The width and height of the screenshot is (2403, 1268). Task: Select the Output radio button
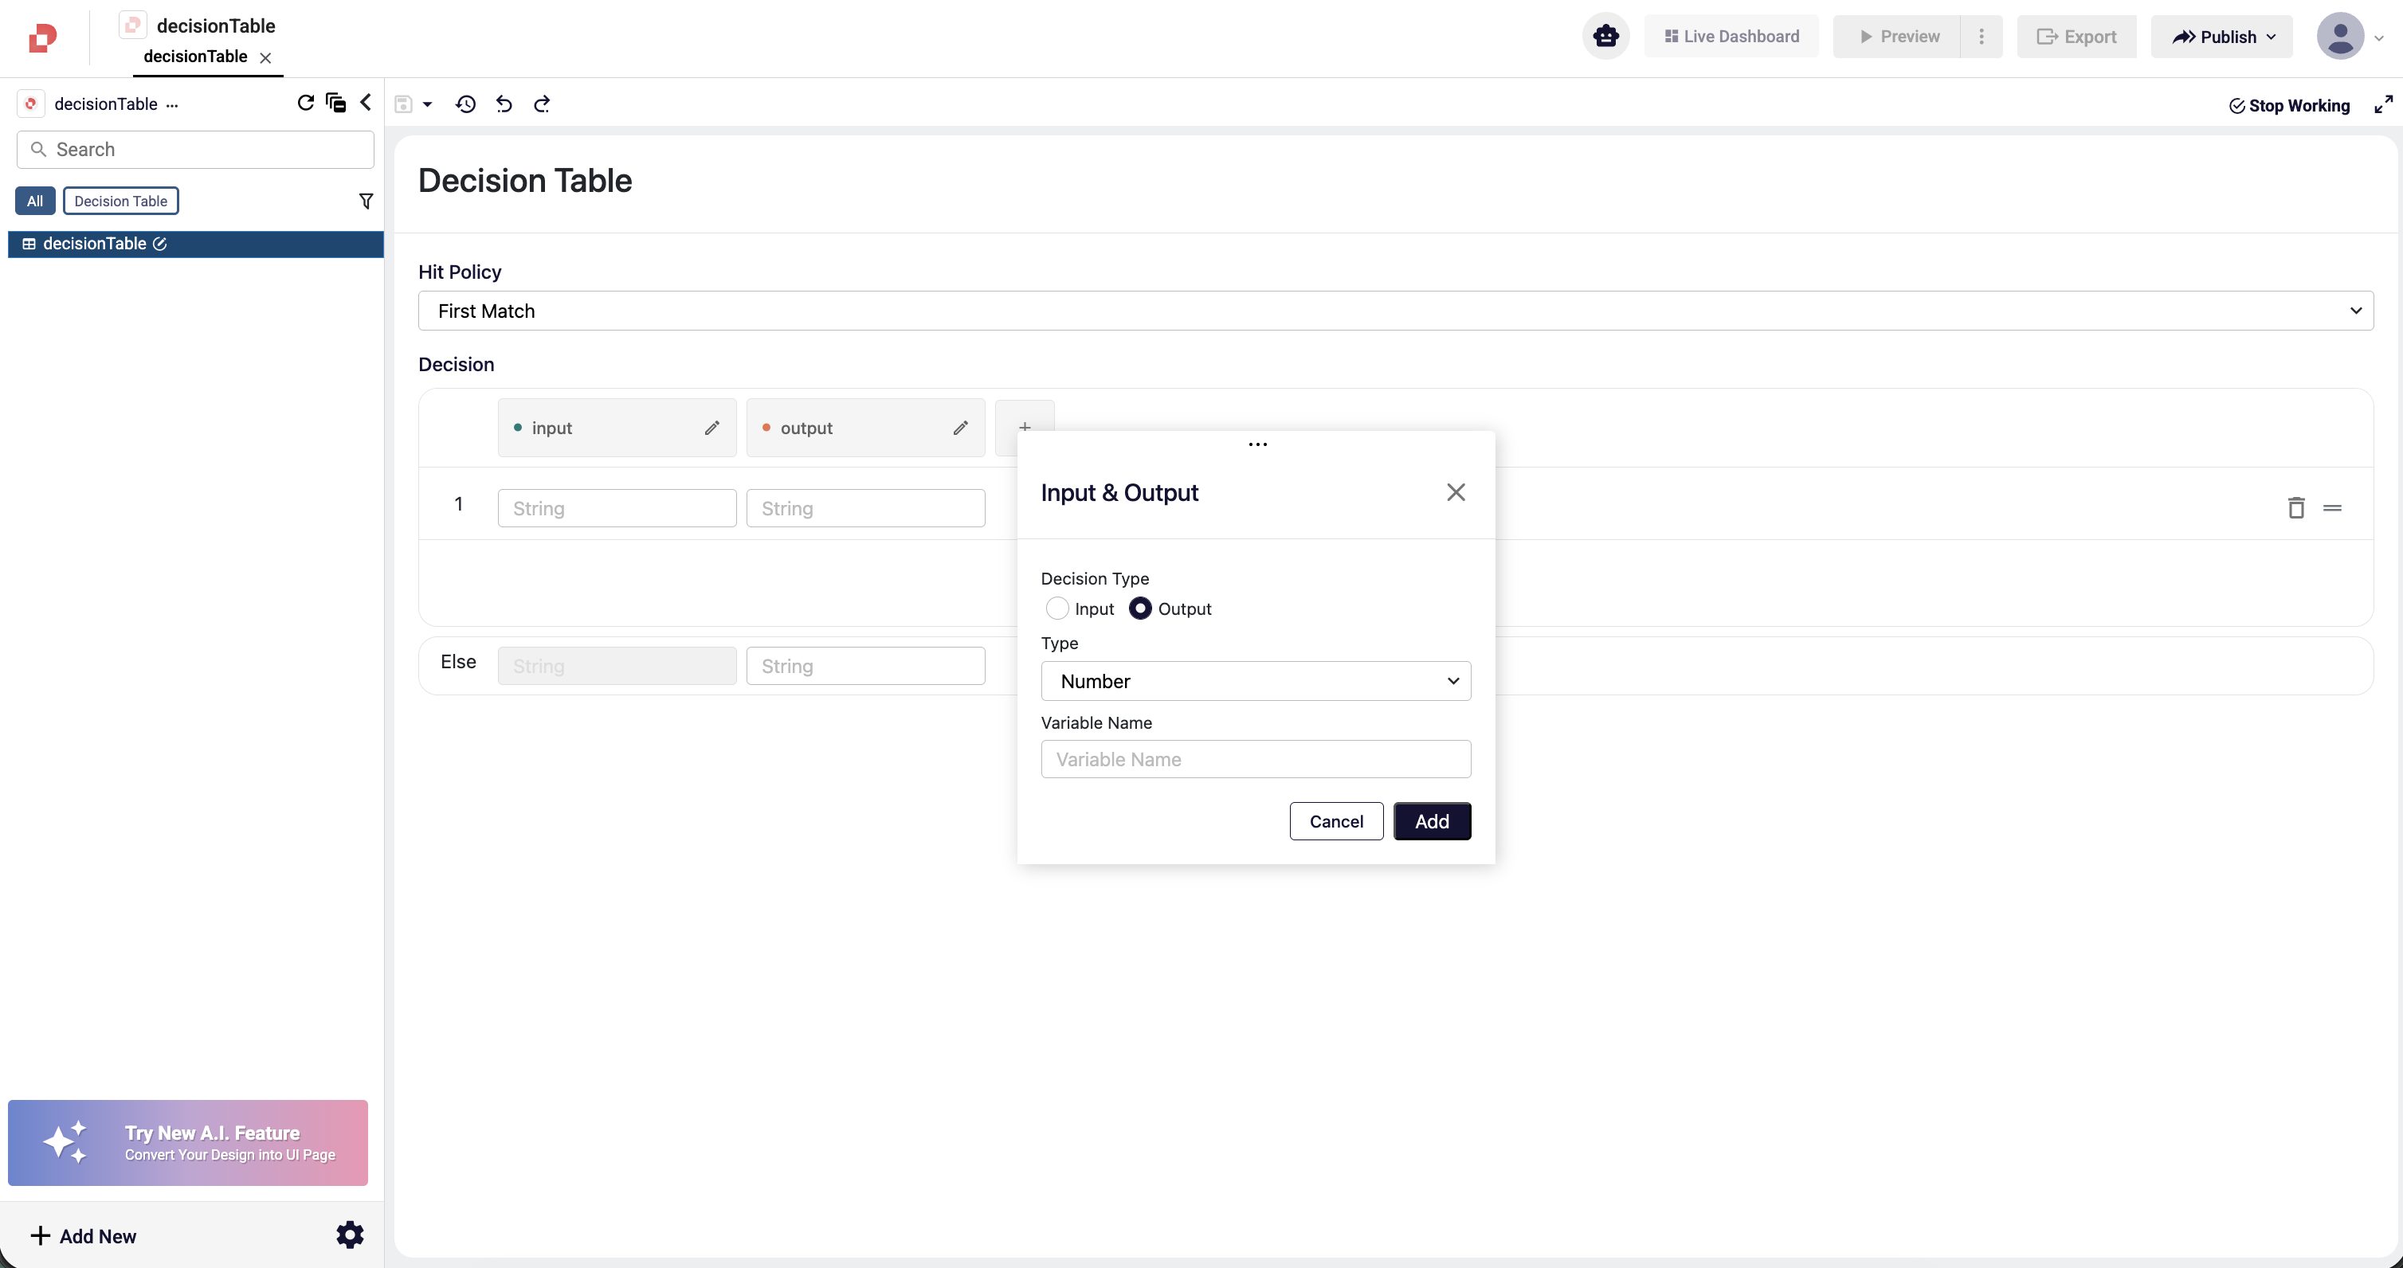pos(1140,609)
